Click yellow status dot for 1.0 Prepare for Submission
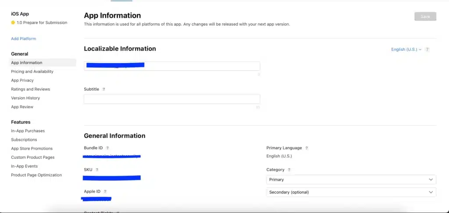The image size is (449, 213). (x=13, y=23)
